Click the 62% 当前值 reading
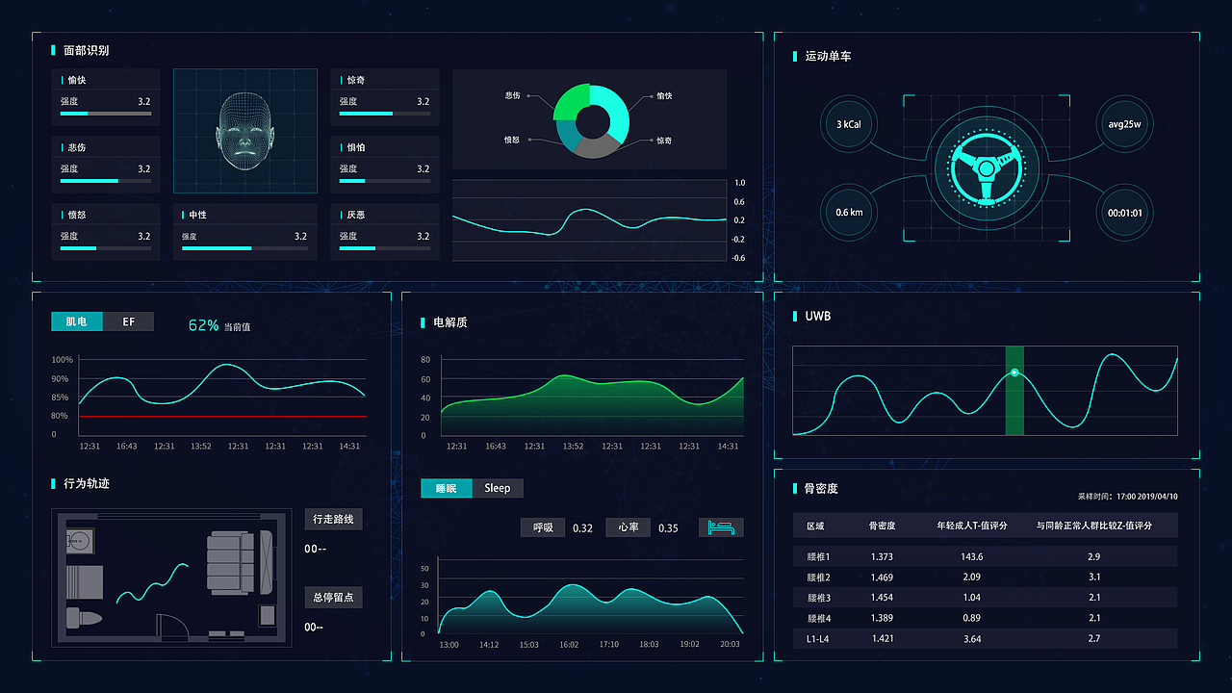 point(219,326)
